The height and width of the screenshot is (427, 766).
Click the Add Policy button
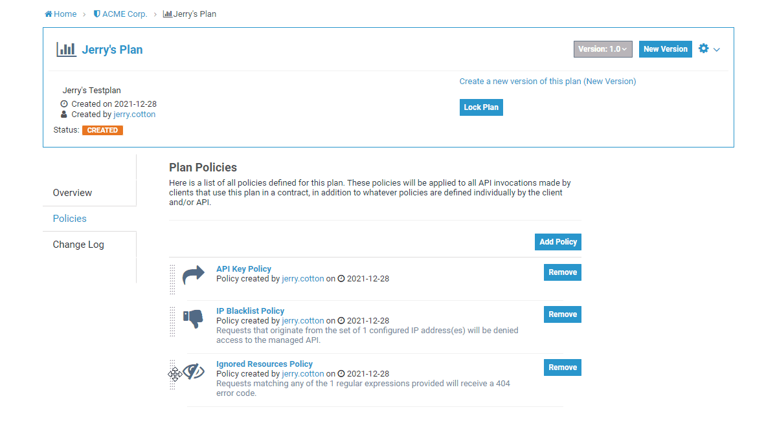[x=558, y=242]
